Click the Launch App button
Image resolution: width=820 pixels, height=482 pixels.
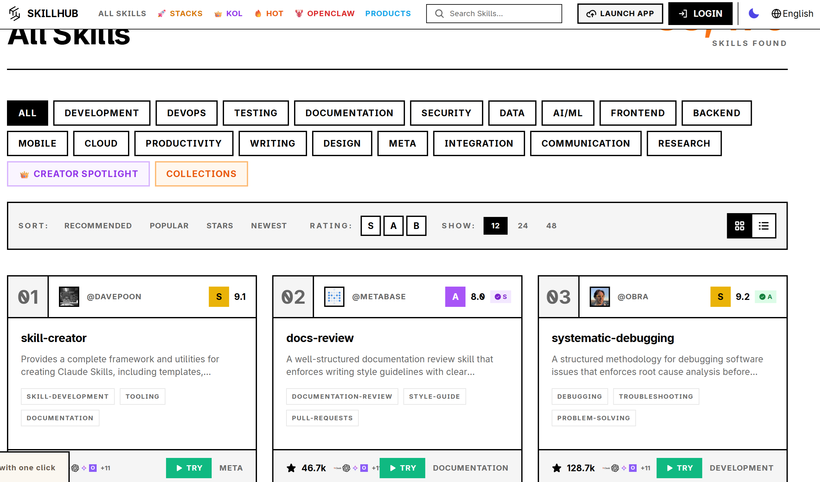point(620,13)
